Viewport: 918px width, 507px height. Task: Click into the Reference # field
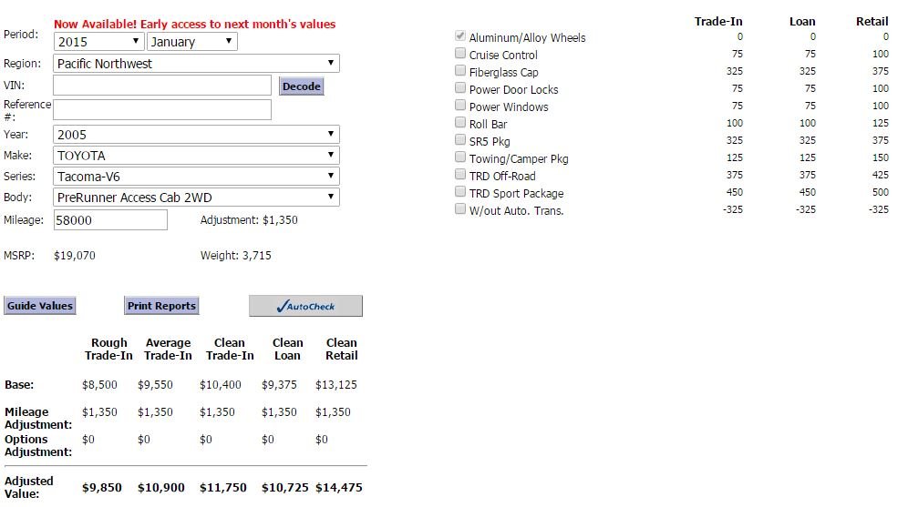(x=162, y=109)
